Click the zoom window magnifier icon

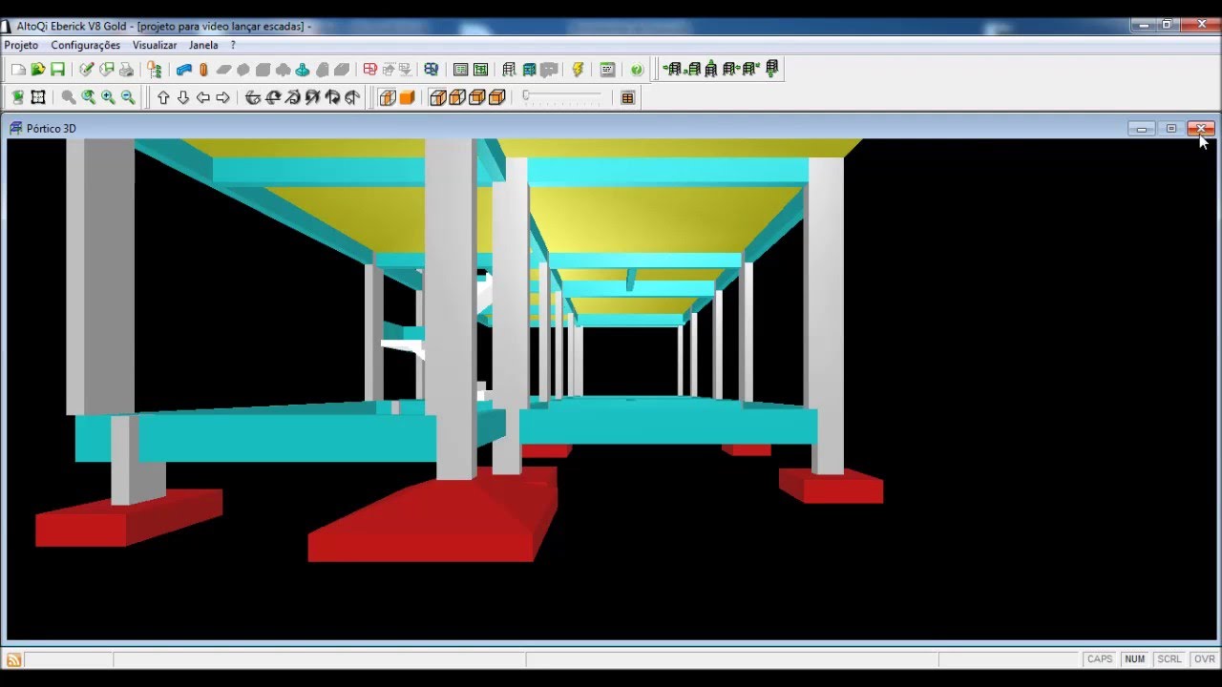(x=69, y=97)
